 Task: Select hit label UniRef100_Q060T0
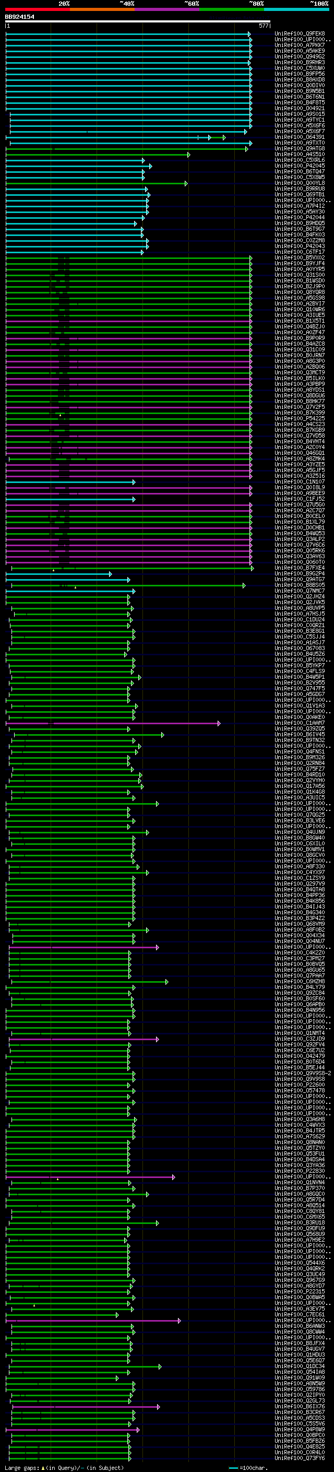click(300, 562)
